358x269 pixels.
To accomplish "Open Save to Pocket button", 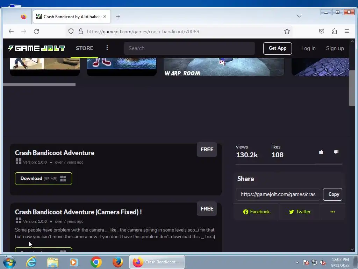I will (x=322, y=31).
